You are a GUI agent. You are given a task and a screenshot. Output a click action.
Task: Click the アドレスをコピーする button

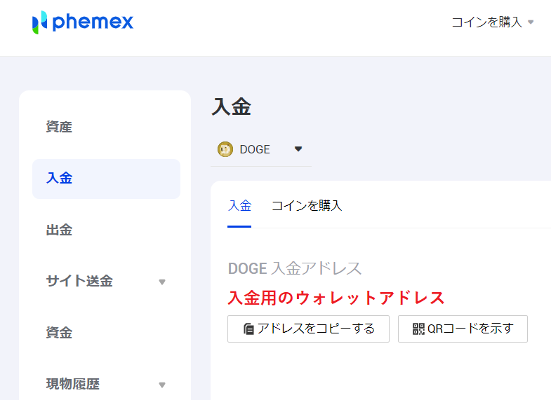point(309,329)
